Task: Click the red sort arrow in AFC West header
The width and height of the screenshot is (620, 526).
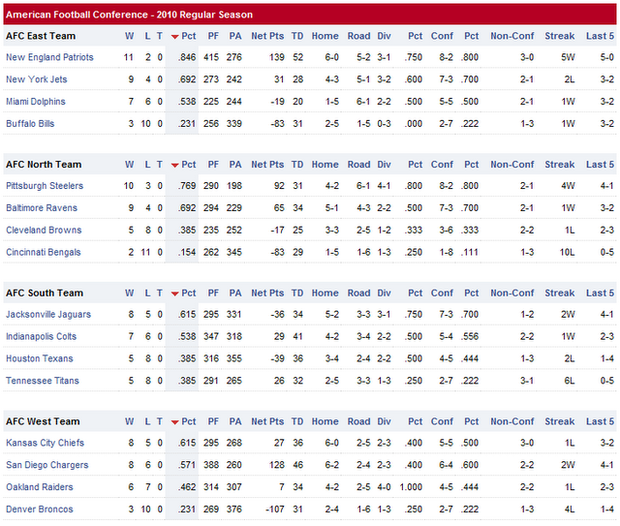Action: 174,422
